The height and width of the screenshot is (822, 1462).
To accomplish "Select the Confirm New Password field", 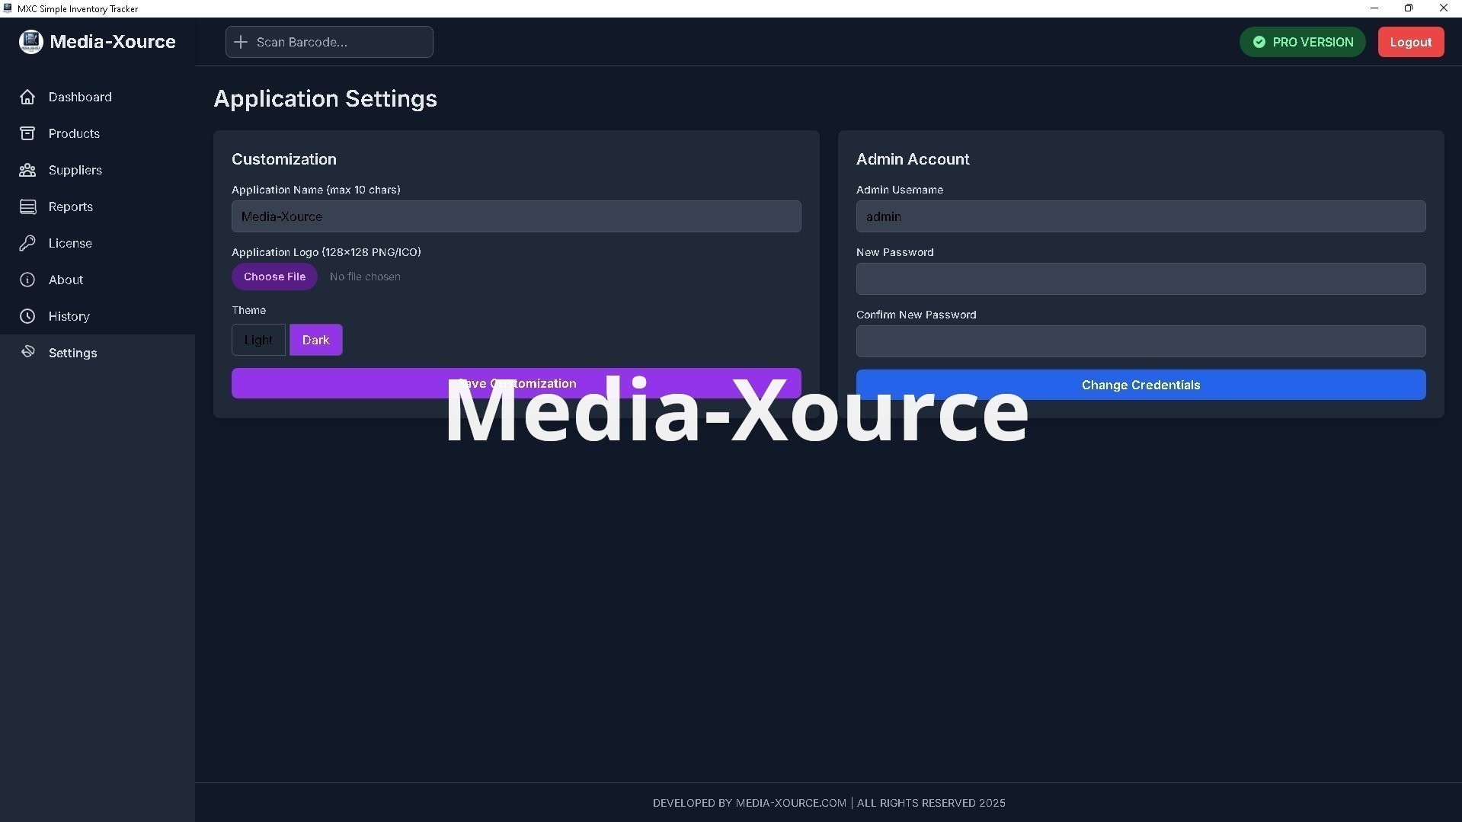I will (1140, 341).
